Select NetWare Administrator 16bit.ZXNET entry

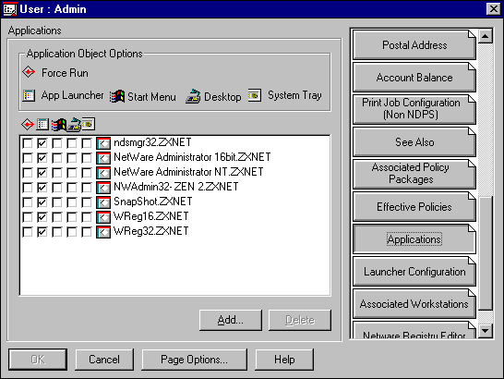pos(192,157)
